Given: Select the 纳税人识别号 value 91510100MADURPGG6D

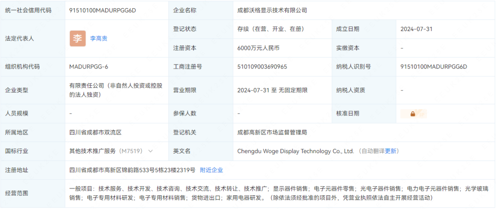Looking at the screenshot, I should coord(434,66).
